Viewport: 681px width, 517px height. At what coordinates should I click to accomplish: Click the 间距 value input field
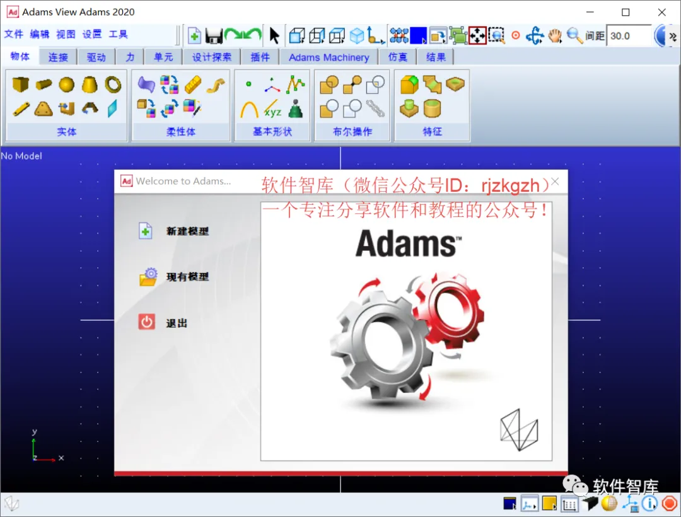tap(629, 35)
